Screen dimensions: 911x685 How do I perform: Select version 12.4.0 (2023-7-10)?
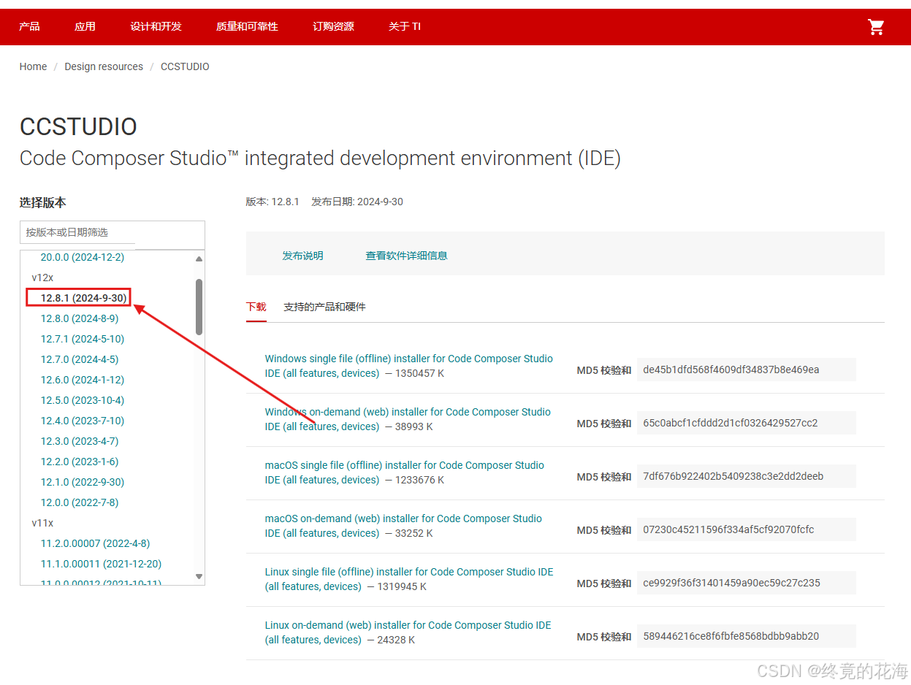[83, 421]
